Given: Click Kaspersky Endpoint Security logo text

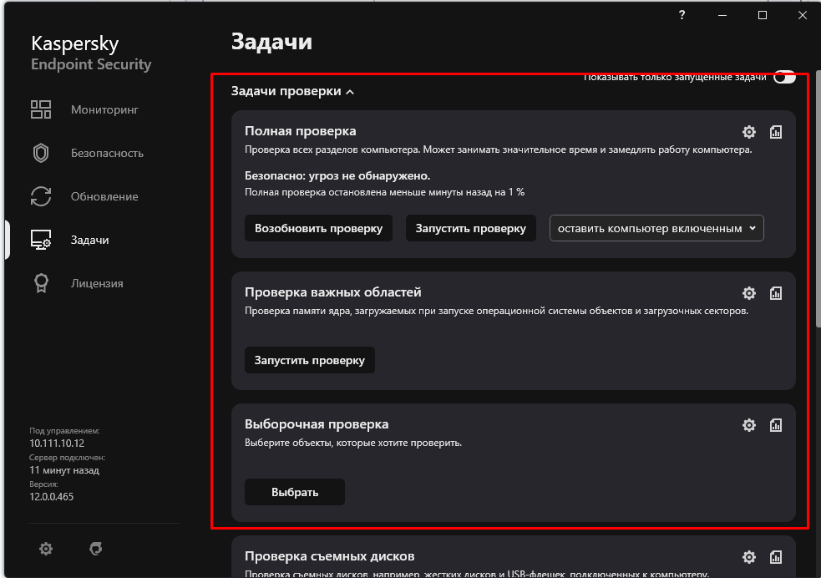Looking at the screenshot, I should 91,53.
